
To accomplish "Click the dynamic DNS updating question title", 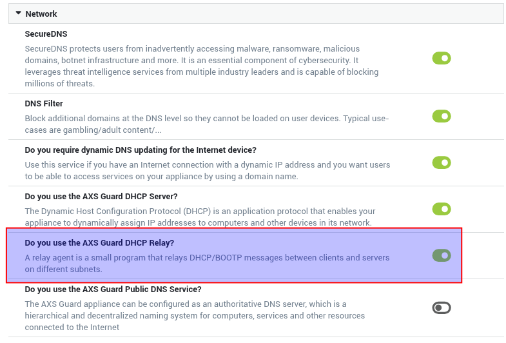I will coord(141,150).
